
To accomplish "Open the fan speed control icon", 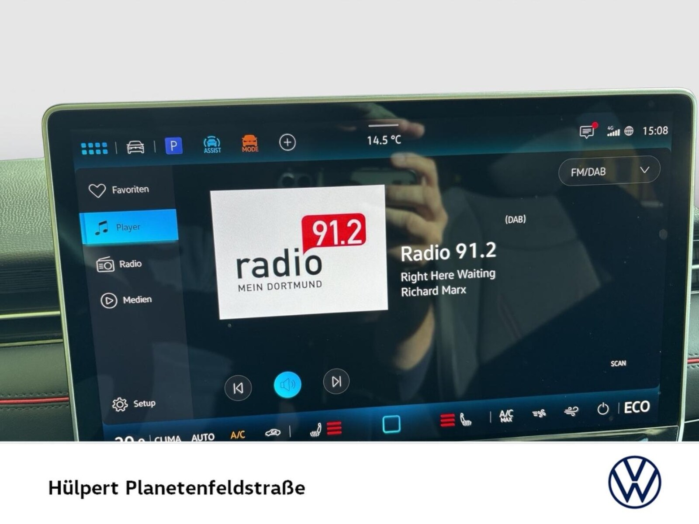I will [x=540, y=413].
